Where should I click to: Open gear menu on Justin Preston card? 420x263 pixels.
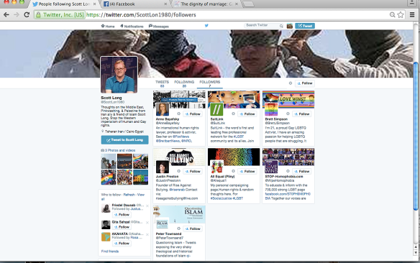point(178,171)
